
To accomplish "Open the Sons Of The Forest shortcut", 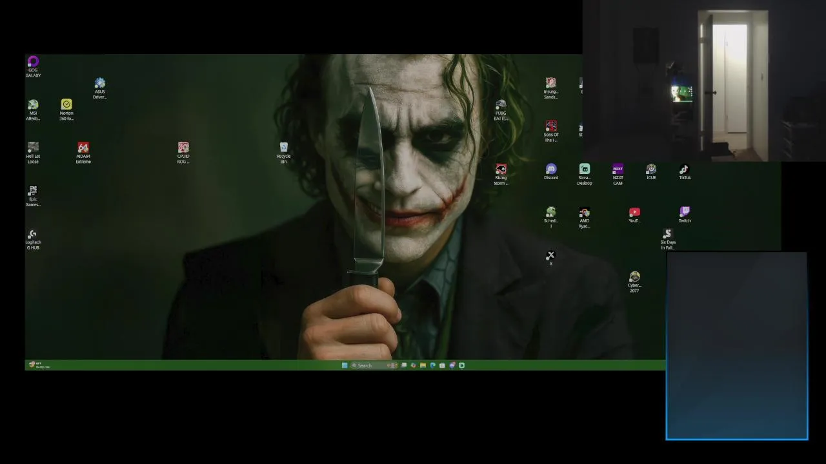I will tap(550, 131).
